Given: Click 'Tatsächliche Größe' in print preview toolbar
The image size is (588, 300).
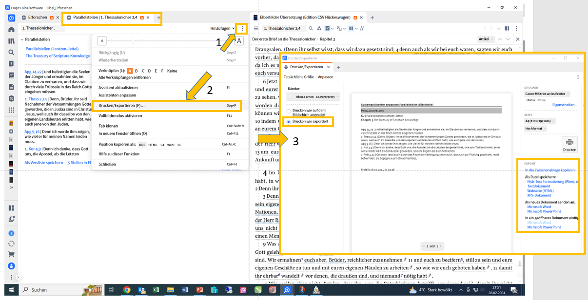Looking at the screenshot, I should (x=299, y=77).
